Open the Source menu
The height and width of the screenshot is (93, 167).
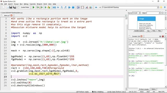16,4
